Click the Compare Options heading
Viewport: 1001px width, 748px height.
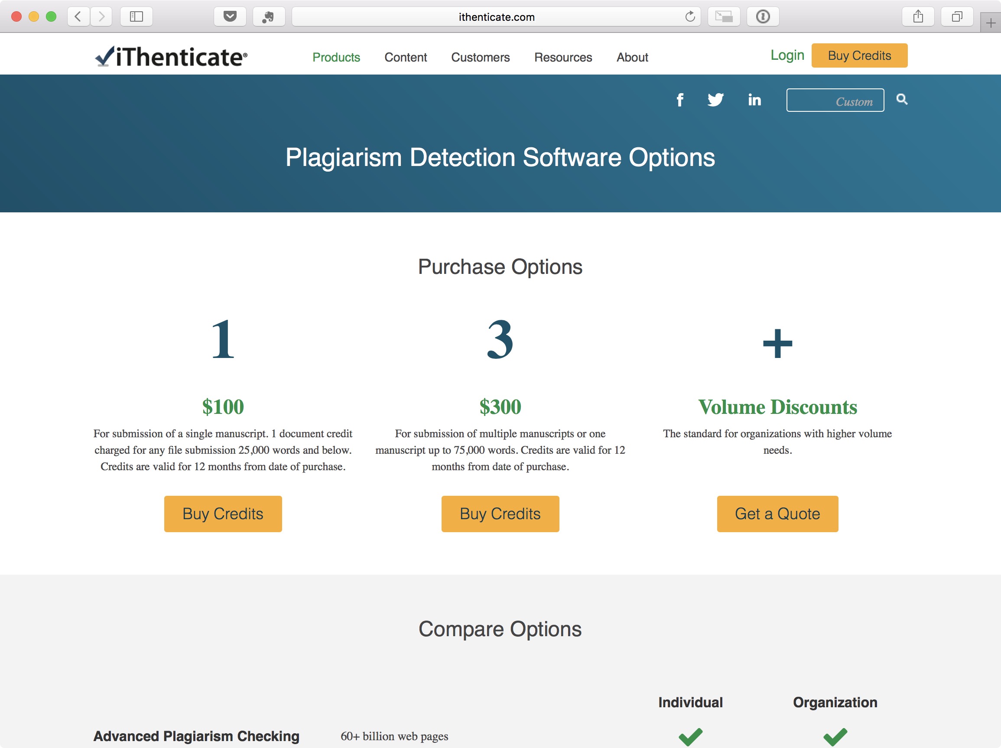pyautogui.click(x=500, y=628)
